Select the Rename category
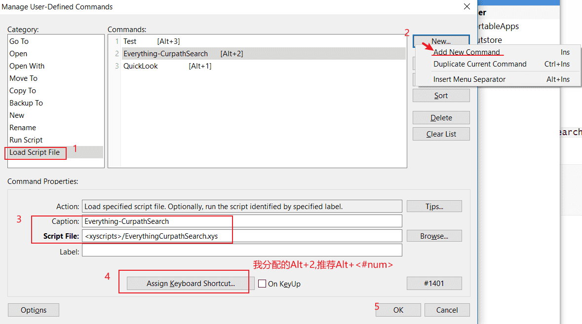Viewport: 582px width, 324px height. [56, 128]
